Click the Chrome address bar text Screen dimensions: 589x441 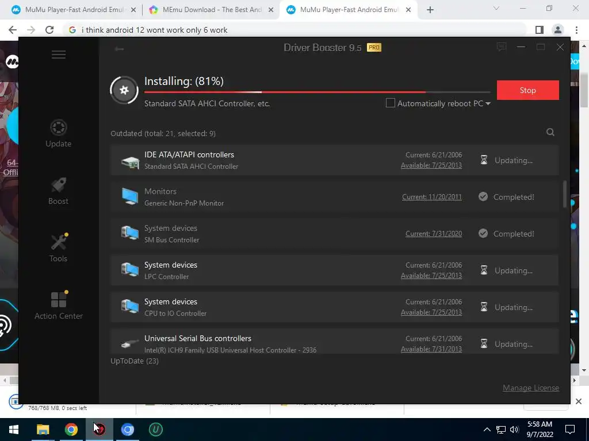point(154,30)
